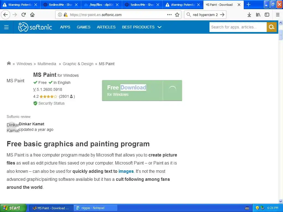Follow the Windows breadcrumb link

pyautogui.click(x=24, y=64)
